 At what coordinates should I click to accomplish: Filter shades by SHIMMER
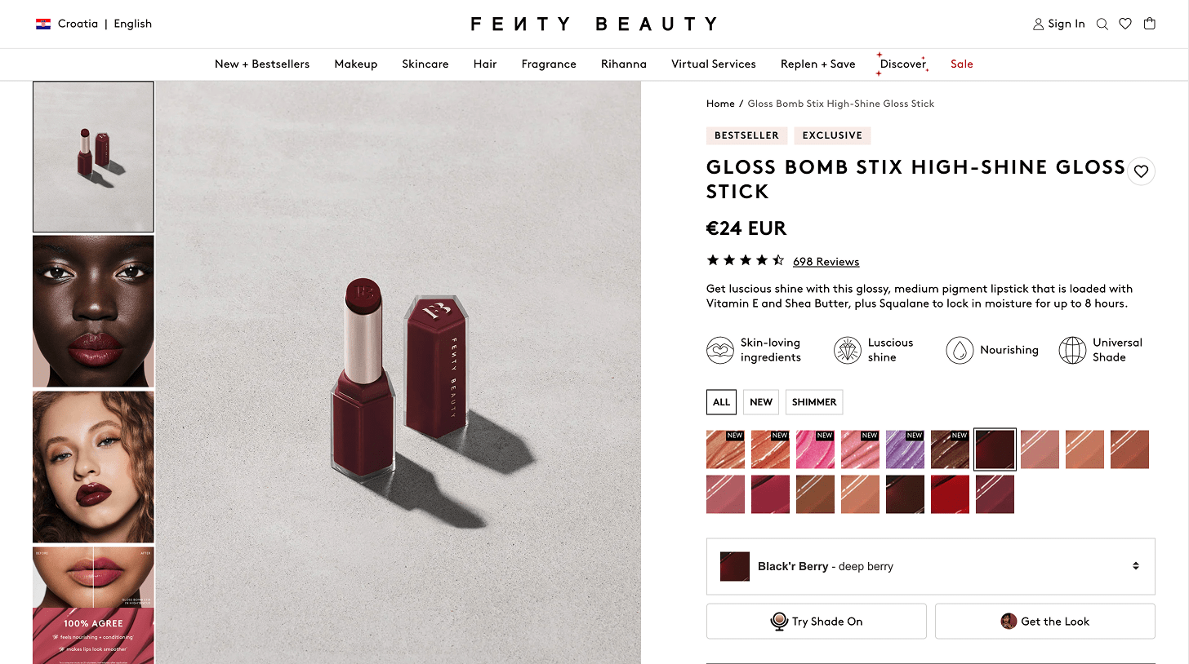(814, 402)
